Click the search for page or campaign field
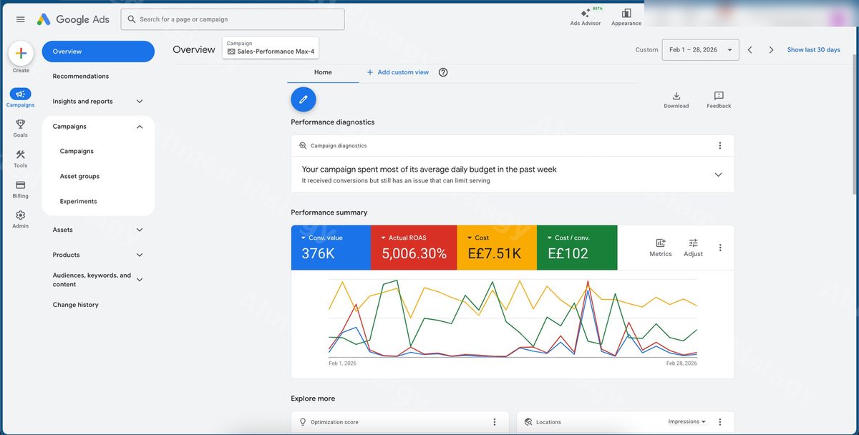 pos(233,19)
